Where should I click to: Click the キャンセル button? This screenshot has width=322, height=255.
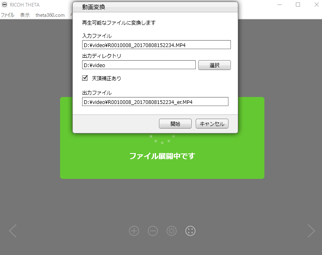212,124
